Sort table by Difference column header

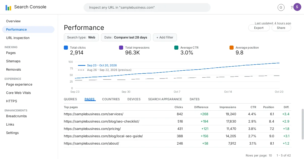[201, 107]
